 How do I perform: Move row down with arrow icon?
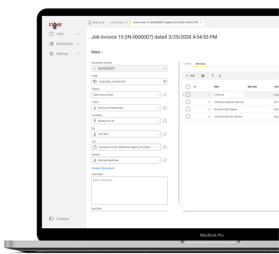tap(220, 76)
